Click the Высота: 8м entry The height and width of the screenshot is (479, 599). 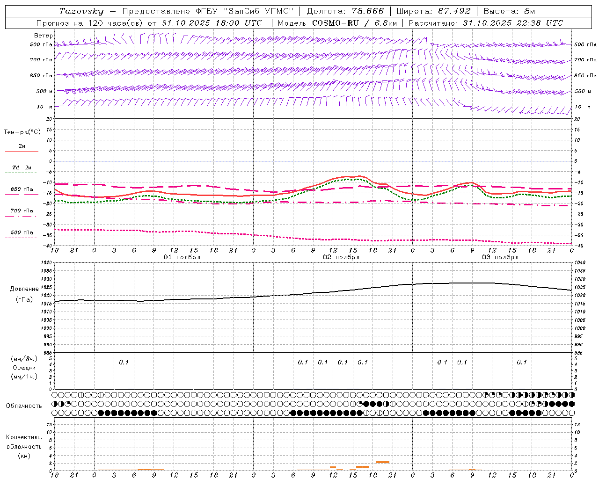pyautogui.click(x=509, y=11)
